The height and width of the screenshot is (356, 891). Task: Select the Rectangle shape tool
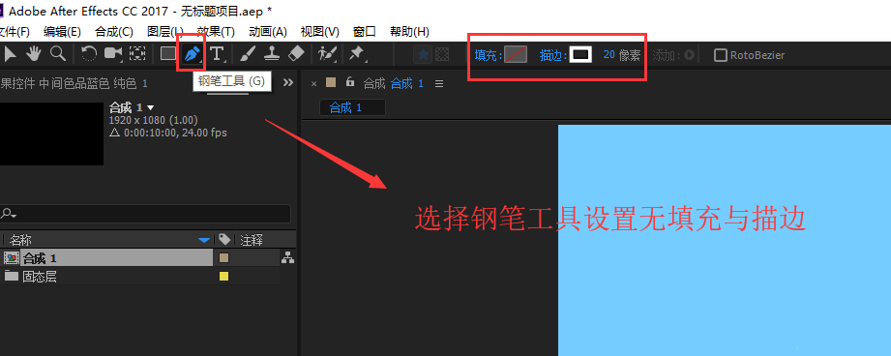[x=168, y=54]
